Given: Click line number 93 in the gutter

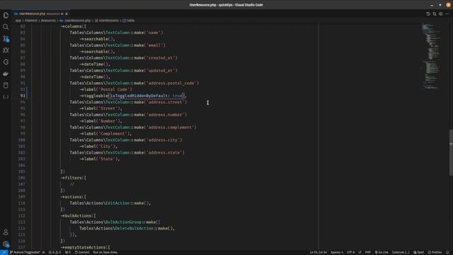Looking at the screenshot, I should point(23,96).
